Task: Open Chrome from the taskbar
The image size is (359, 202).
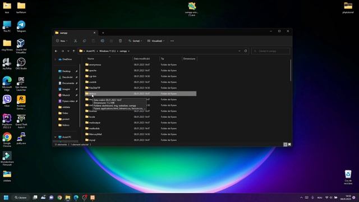Action: pos(59,198)
